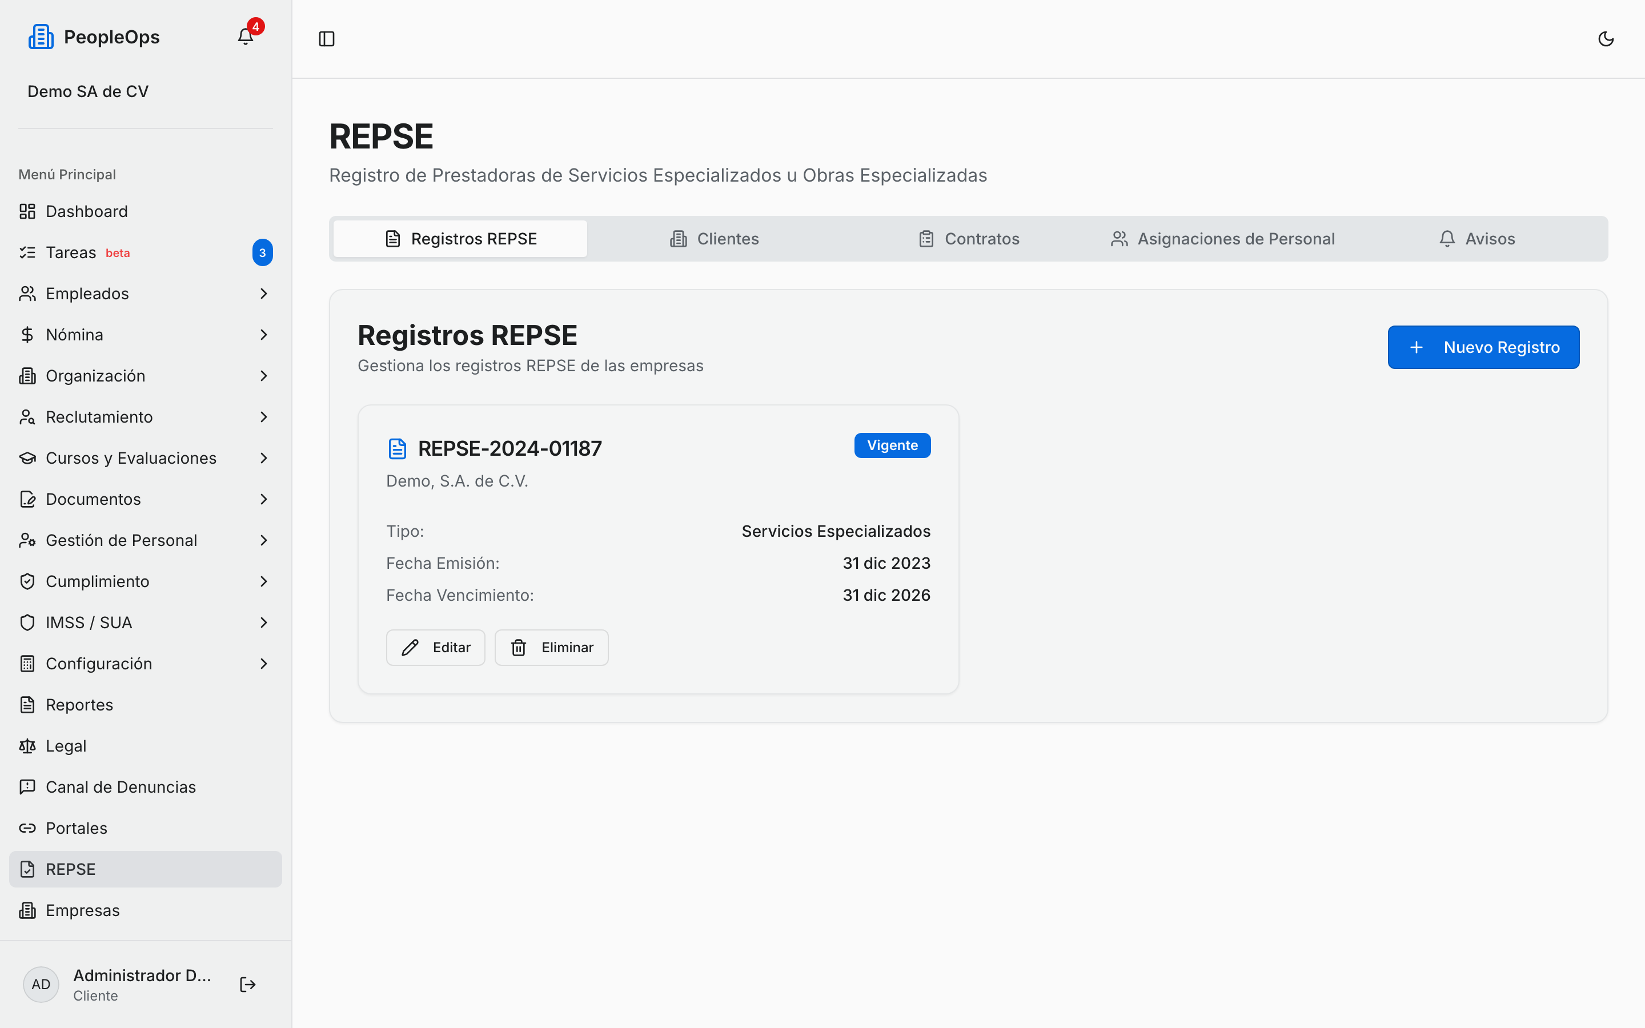1645x1028 pixels.
Task: Expand the Documentos submenu chevron
Action: (x=264, y=499)
